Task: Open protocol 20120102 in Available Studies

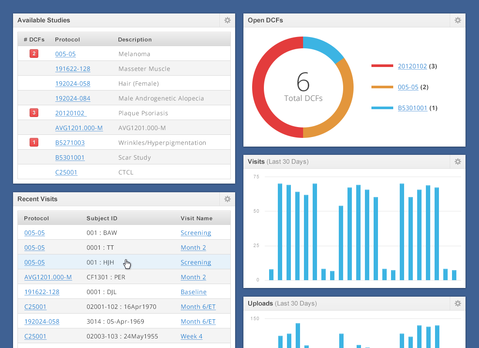Action: pyautogui.click(x=71, y=113)
